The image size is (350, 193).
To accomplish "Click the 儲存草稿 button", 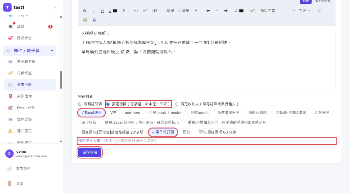I will point(90,152).
